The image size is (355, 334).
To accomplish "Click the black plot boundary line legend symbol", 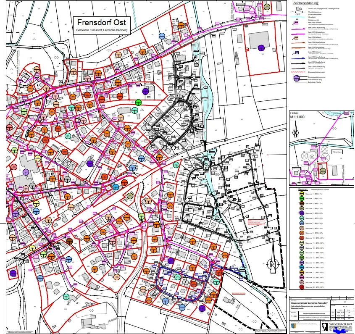I will click(x=298, y=11).
